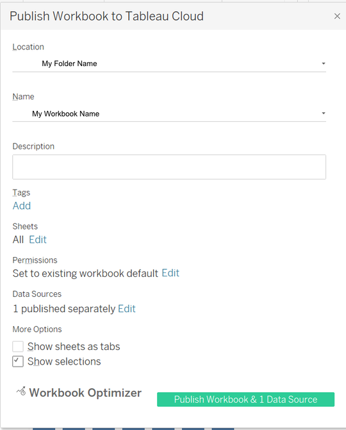This screenshot has width=346, height=430.
Task: Uncheck the Show selections checkbox
Action: point(18,361)
